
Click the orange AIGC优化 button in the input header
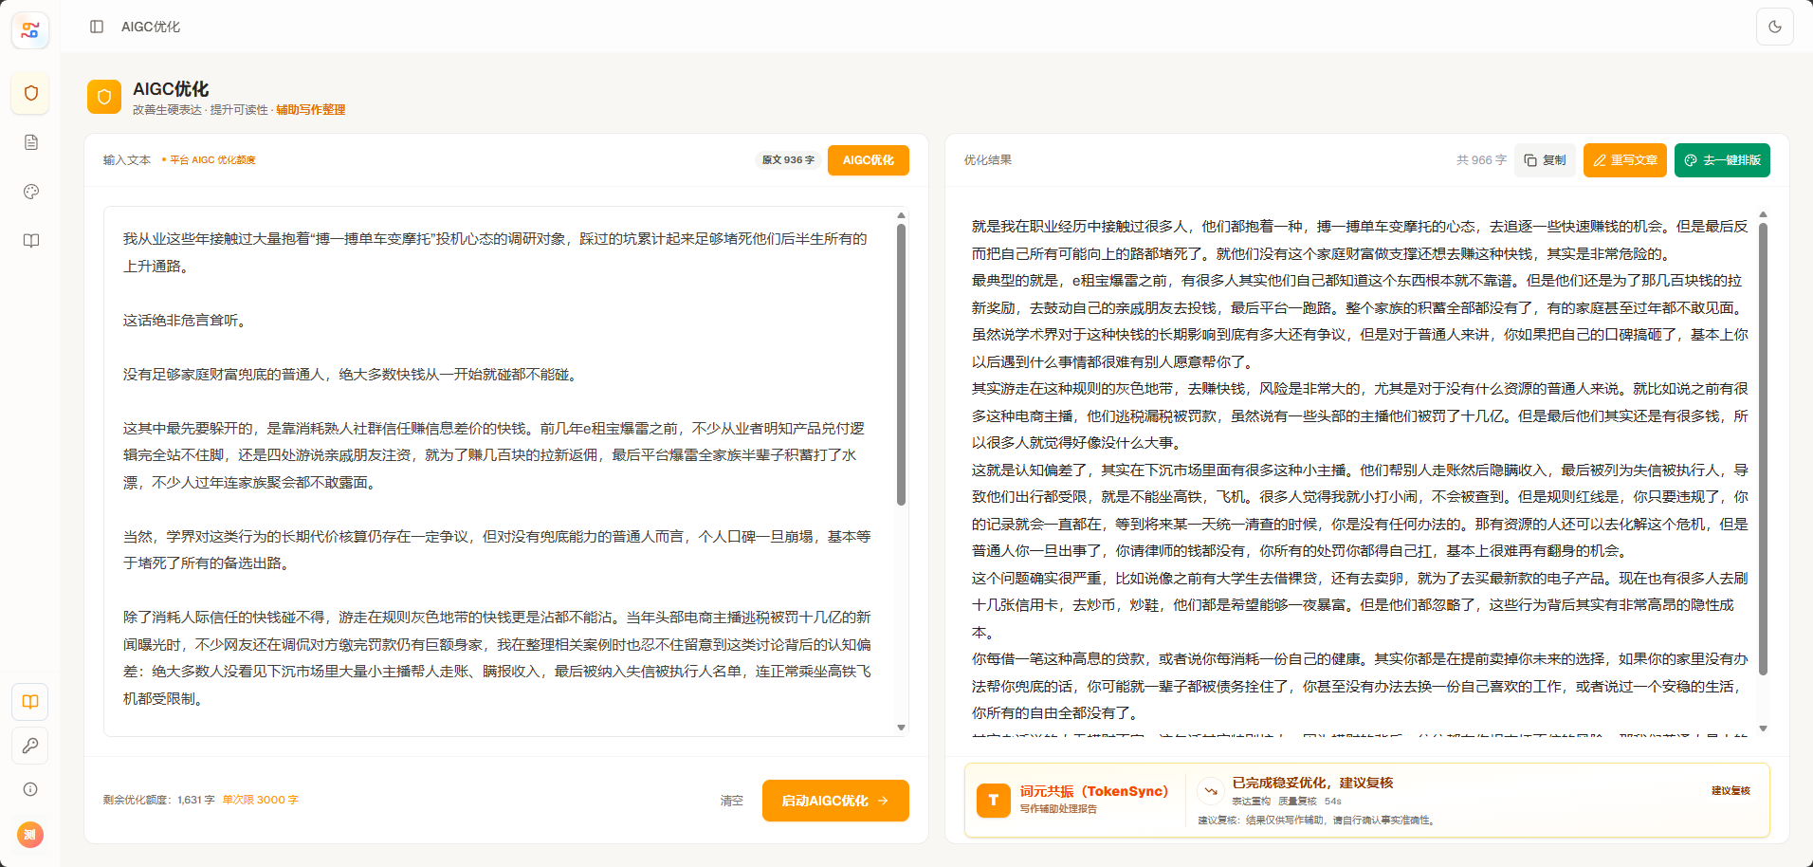click(869, 160)
